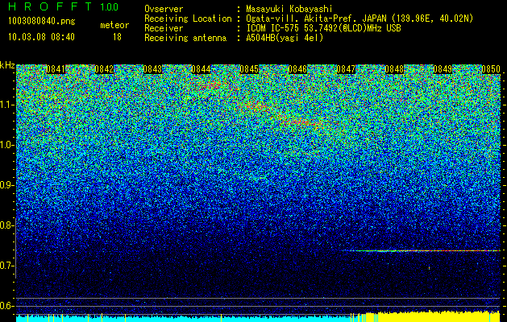Click the 0848 time marker
507x322 pixels.
(x=394, y=69)
